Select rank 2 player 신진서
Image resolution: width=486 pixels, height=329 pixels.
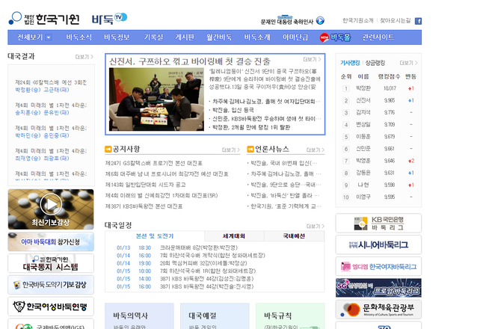coord(363,100)
